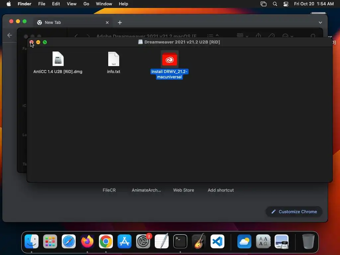Expand Chrome tab search chevron
Image resolution: width=340 pixels, height=255 pixels.
coord(320,23)
